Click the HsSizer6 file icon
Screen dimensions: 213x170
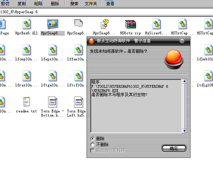157,24
